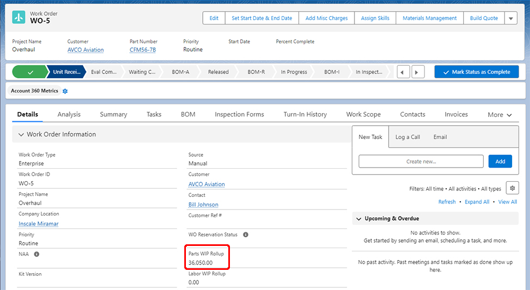Screen dimensions: 530x290
Task: Open more actions dropdown next to Build Quote
Action: [x=511, y=18]
